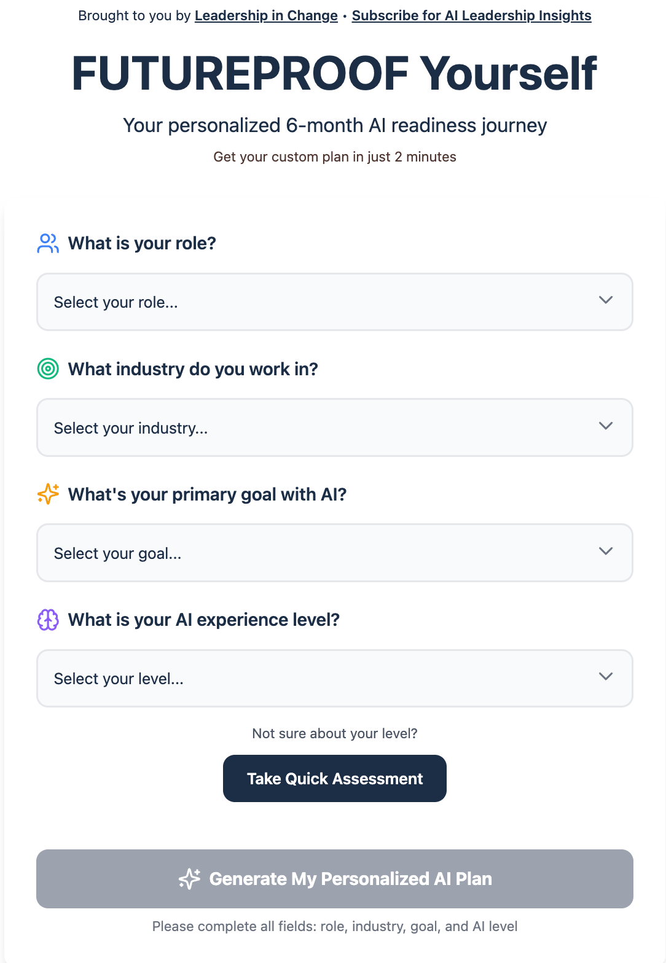Click the chevron arrow in level selector
Screen dimensions: 666x963
[606, 676]
